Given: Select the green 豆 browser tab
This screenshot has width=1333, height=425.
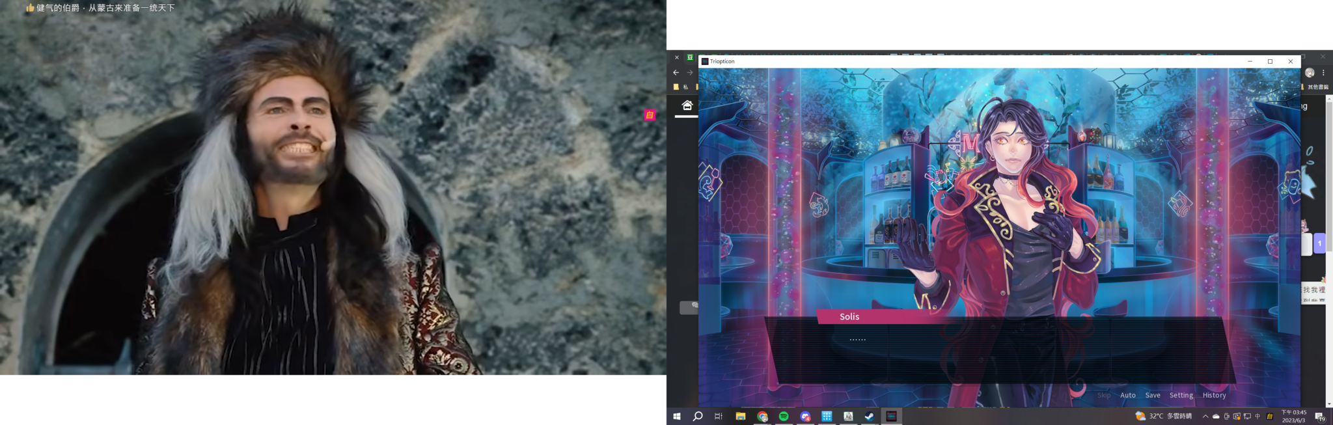Looking at the screenshot, I should 690,57.
